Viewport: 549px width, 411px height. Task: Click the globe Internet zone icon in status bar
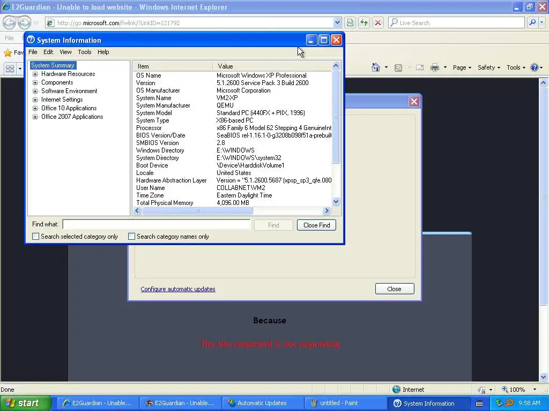click(396, 390)
